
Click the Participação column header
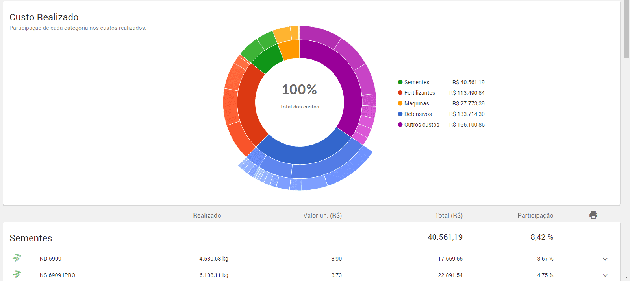[535, 215]
